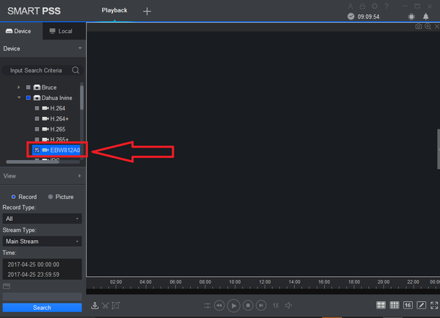Viewport: 440px width, 318px height.
Task: Open settings gear icon
Action: [375, 6]
